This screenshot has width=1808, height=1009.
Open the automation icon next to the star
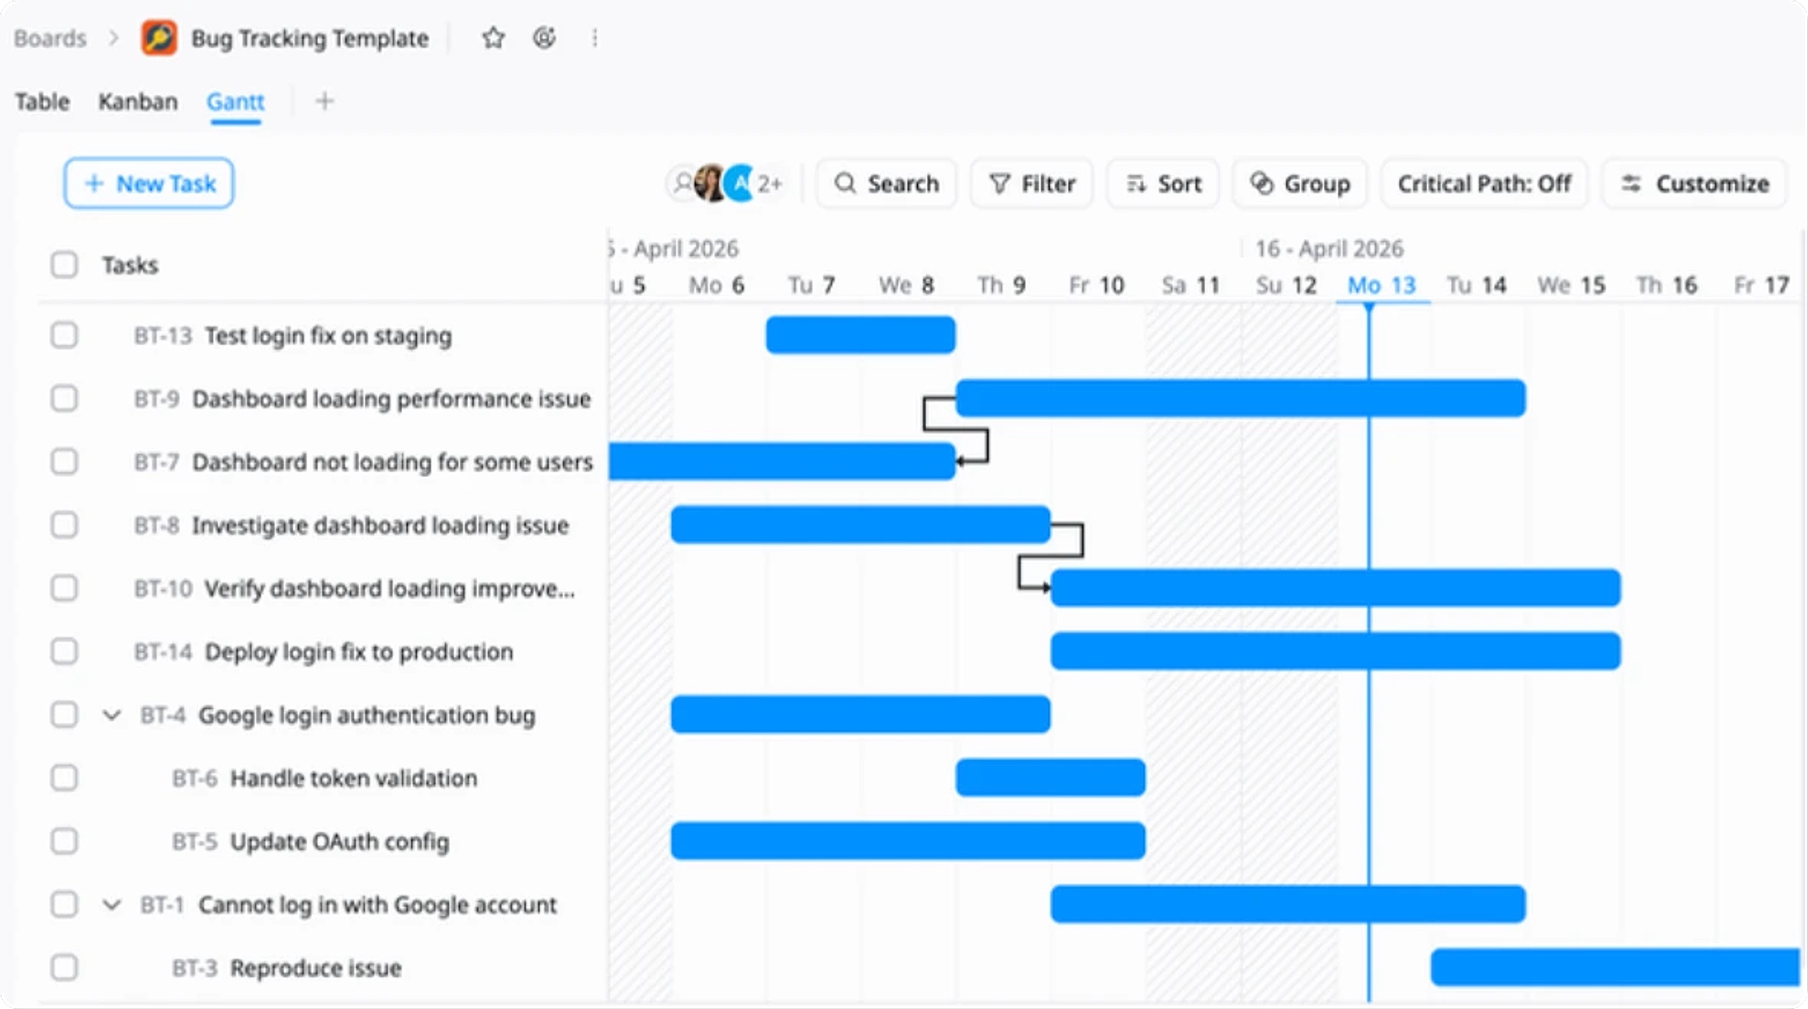[x=544, y=38]
